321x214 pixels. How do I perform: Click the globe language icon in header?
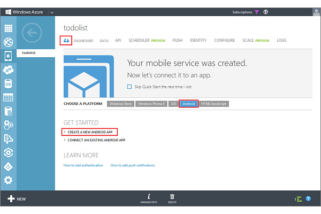coord(266,12)
